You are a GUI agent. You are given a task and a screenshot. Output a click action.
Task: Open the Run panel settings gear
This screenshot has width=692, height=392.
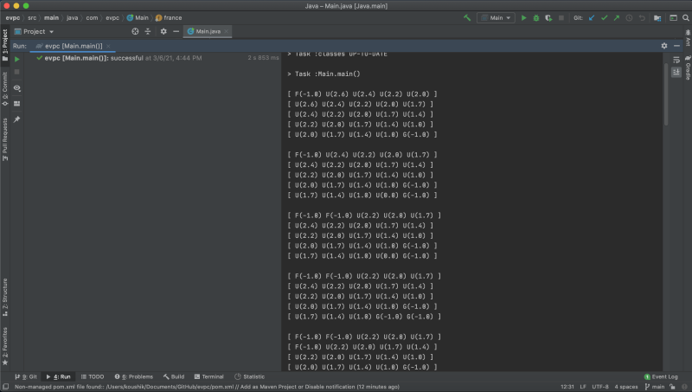(664, 46)
